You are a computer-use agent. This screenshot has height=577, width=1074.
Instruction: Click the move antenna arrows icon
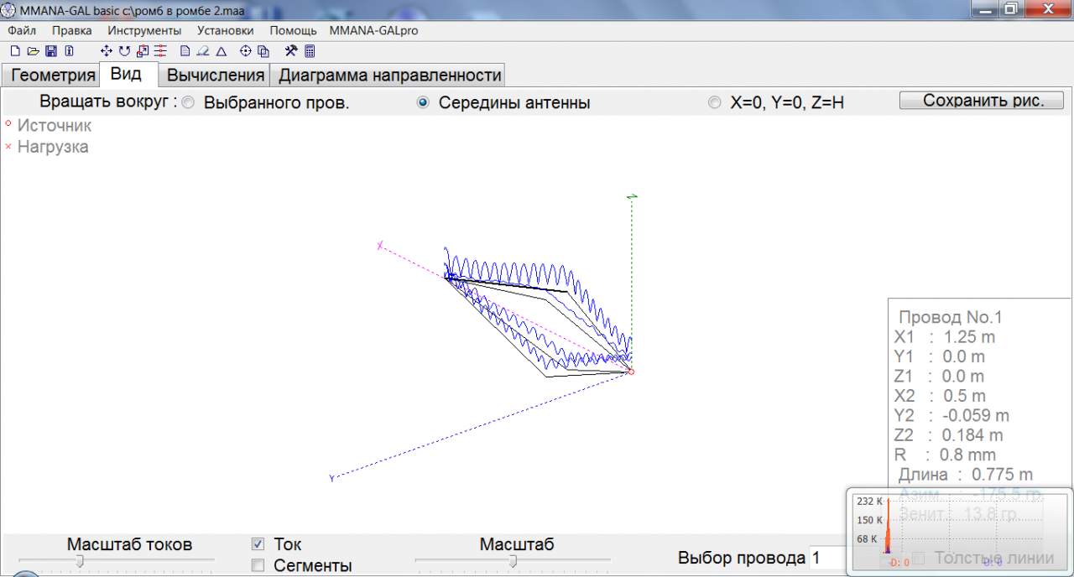106,51
